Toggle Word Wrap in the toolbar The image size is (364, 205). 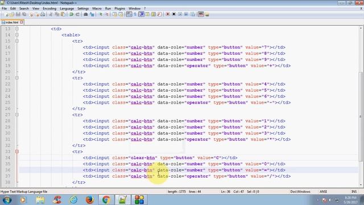129,14
